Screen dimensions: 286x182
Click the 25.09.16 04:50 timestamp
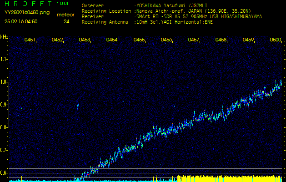[x=21, y=21]
